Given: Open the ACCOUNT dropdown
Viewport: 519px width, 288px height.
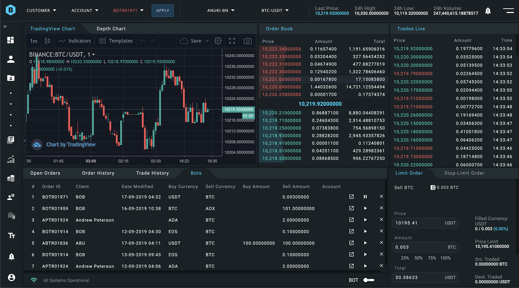Looking at the screenshot, I should point(85,10).
